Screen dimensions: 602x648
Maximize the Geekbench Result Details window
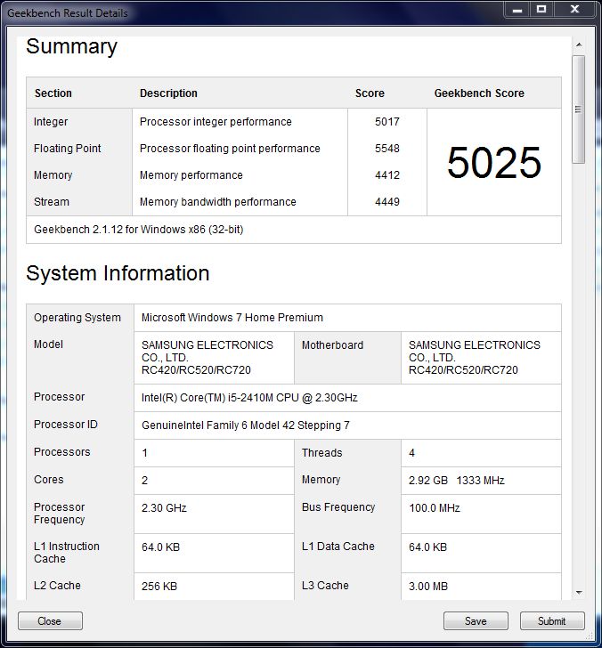[541, 9]
